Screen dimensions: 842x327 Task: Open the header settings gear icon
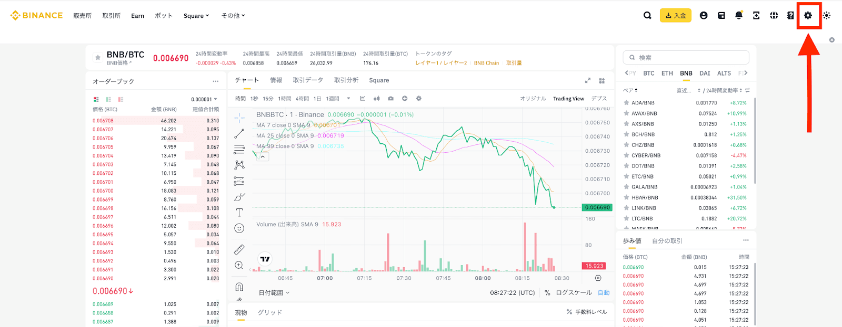808,16
